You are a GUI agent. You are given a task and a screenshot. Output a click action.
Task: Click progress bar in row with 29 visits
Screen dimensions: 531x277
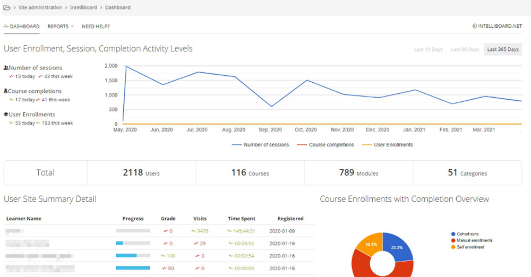(x=133, y=243)
